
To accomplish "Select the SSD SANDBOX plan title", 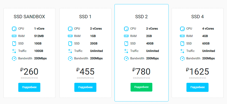I will (29, 17).
